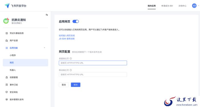Collapse sidebar with the swap arrows icon
The width and height of the screenshot is (200, 107).
pos(47,15)
